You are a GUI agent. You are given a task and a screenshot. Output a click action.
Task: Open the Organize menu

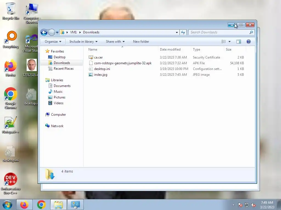tap(53, 42)
